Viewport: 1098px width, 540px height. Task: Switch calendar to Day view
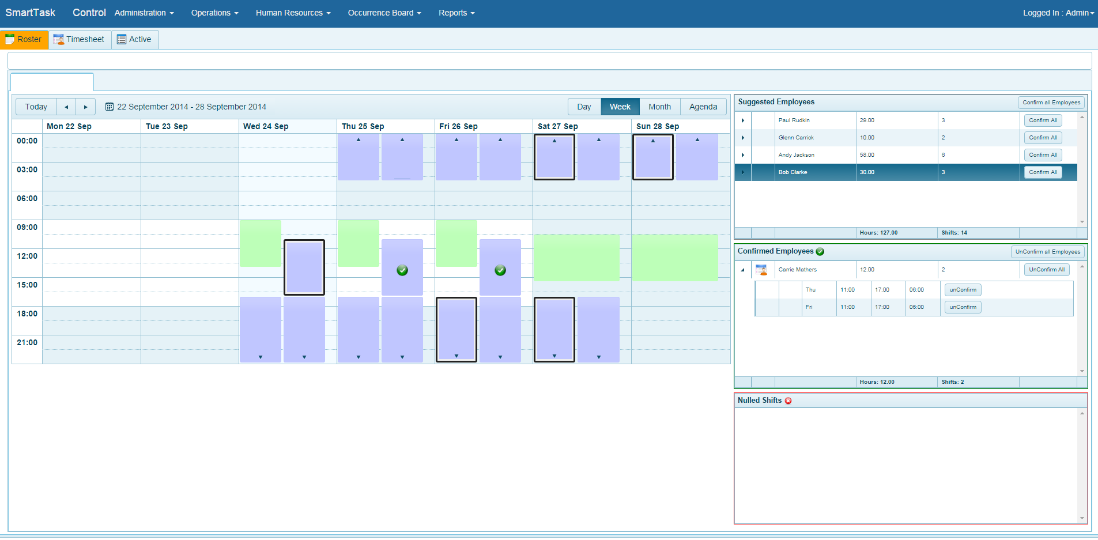(584, 107)
